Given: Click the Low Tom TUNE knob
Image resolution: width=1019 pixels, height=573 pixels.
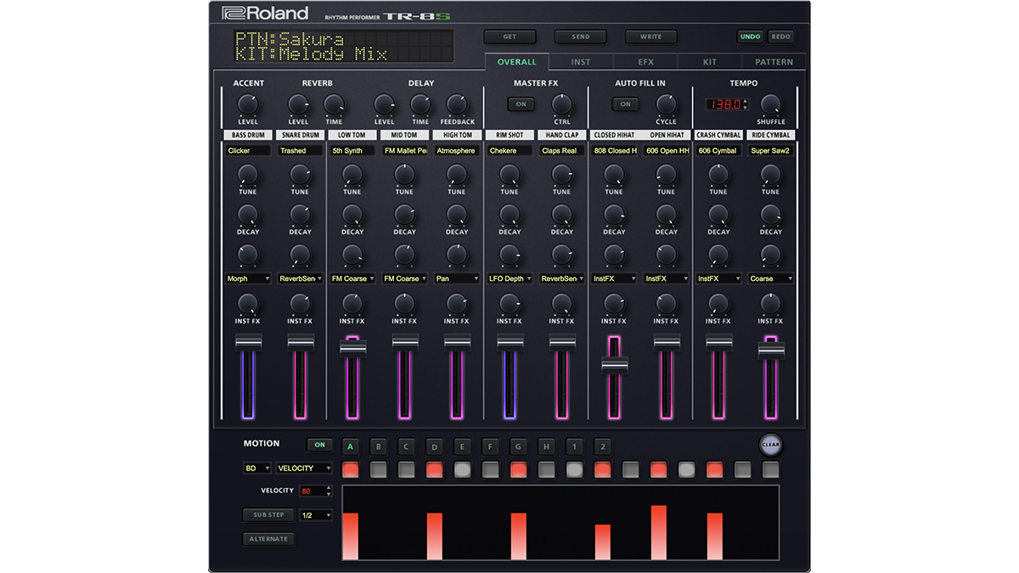Looking at the screenshot, I should (352, 175).
